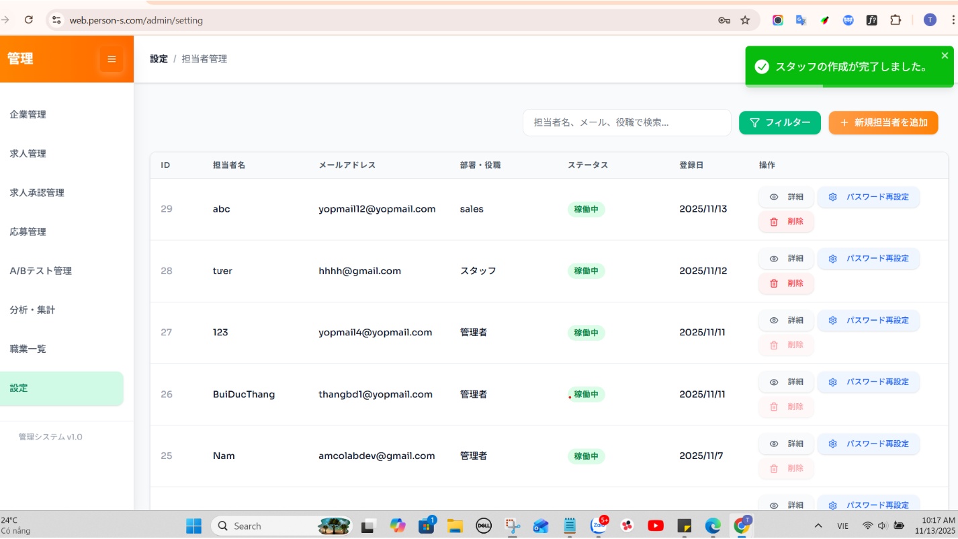The image size is (958, 539).
Task: Bookmark page with the star icon
Action: point(745,20)
